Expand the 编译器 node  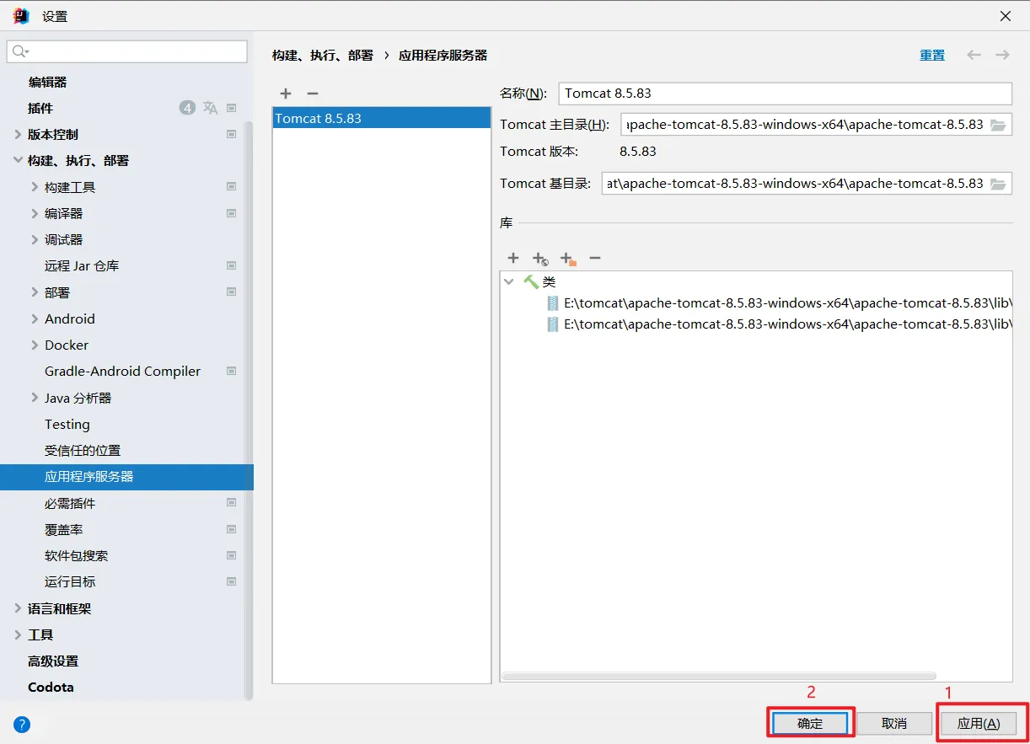35,213
